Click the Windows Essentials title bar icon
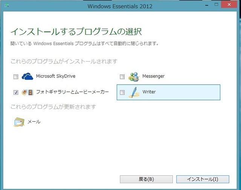 point(7,6)
